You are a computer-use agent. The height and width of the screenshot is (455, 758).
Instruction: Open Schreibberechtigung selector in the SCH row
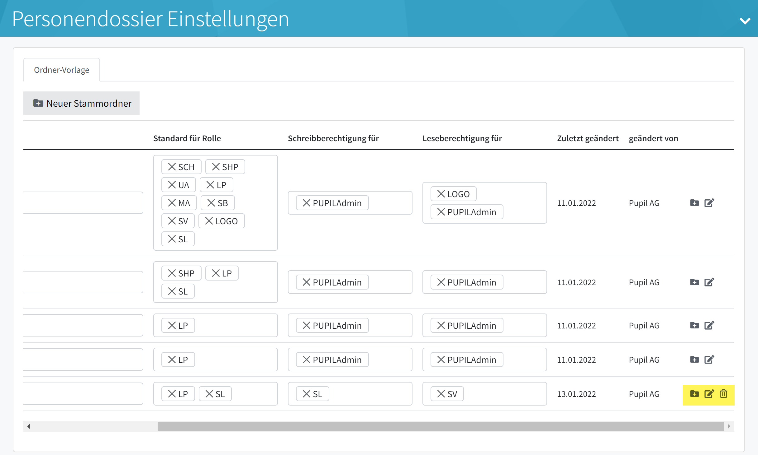click(350, 203)
